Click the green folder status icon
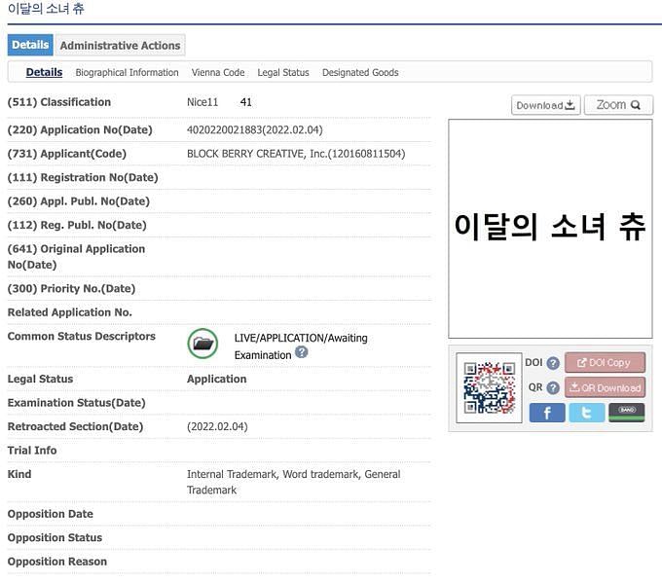 [202, 344]
